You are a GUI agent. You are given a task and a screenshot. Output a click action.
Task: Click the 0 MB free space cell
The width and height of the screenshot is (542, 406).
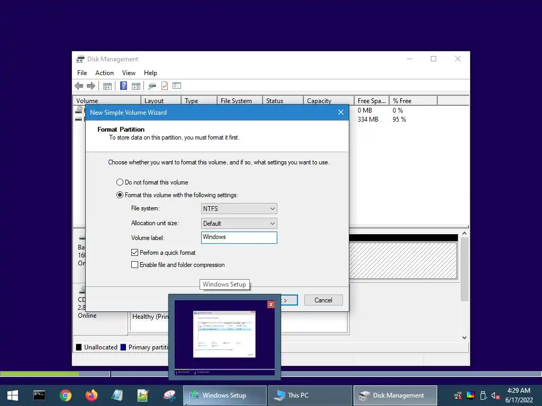tap(365, 110)
